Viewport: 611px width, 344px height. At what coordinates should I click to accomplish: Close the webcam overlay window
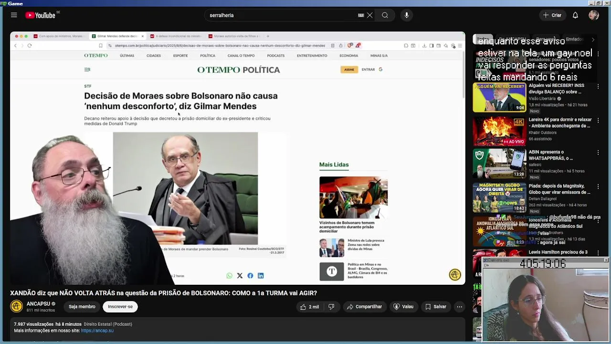tap(606, 260)
